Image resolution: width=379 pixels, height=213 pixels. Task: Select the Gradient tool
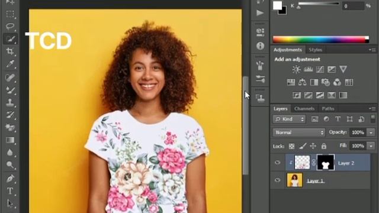click(x=10, y=140)
